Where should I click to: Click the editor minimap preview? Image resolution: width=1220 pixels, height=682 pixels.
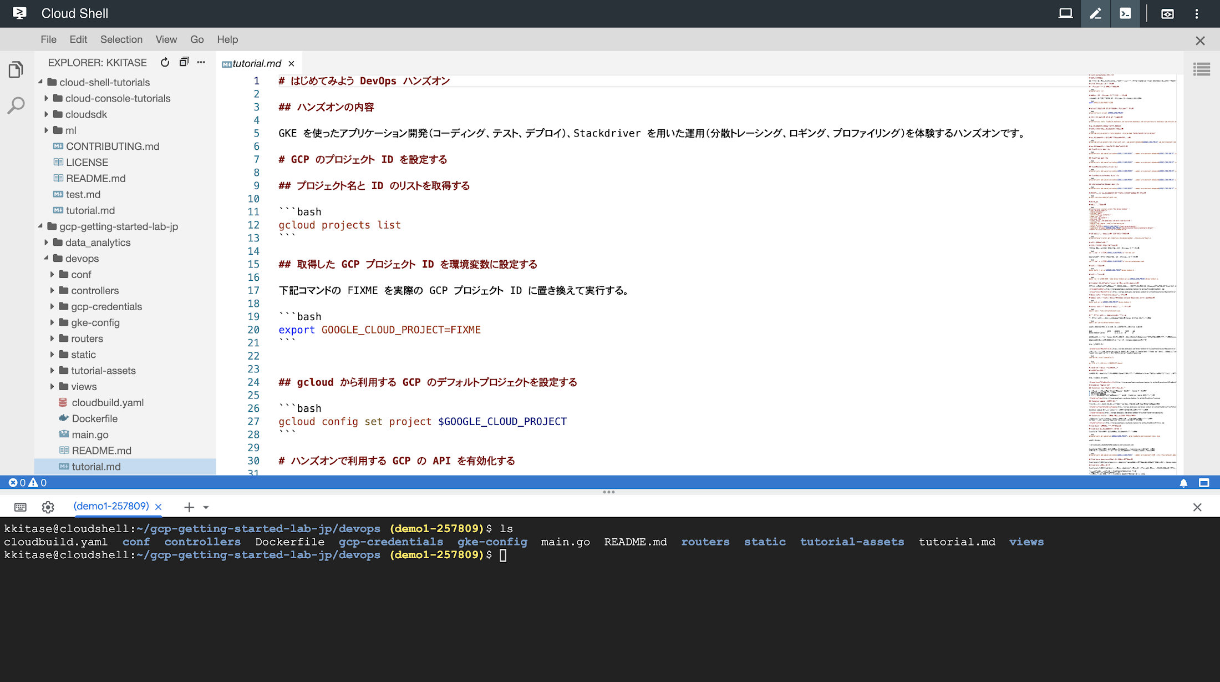coord(1131,274)
